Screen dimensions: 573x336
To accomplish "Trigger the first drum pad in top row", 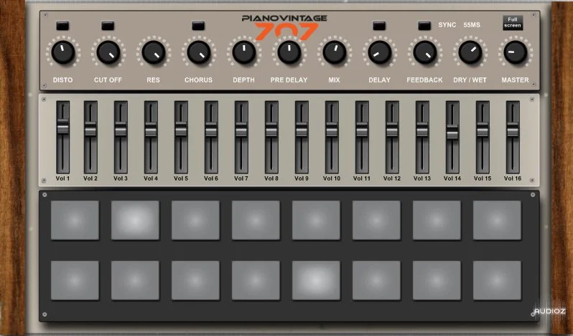I will coord(75,220).
